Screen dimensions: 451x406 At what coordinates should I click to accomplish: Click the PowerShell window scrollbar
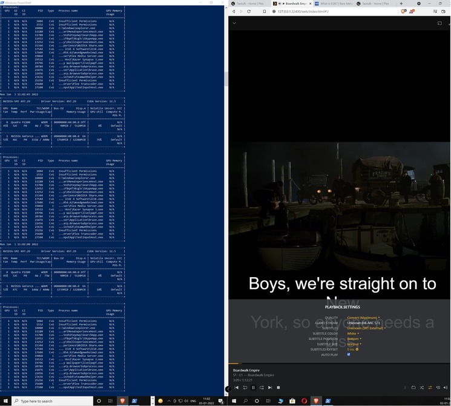226,79
